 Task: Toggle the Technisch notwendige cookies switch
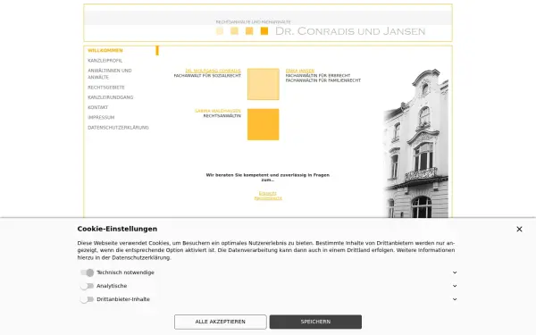point(87,272)
